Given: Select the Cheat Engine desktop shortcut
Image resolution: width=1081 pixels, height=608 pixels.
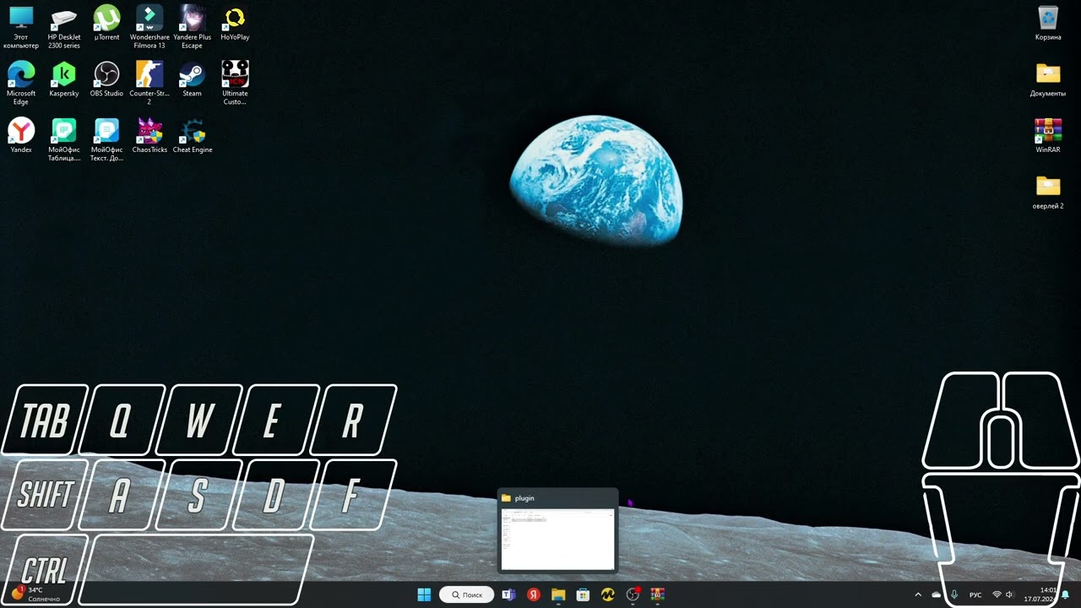Looking at the screenshot, I should coord(193,136).
